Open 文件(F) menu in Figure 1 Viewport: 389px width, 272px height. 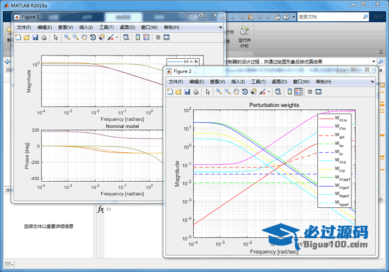coord(24,27)
